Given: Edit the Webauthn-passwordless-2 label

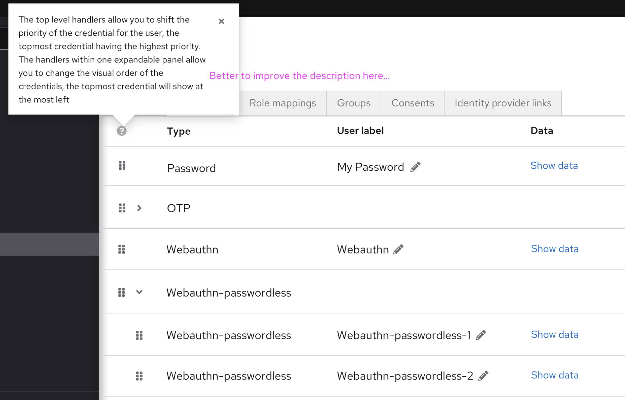Looking at the screenshot, I should tap(483, 375).
